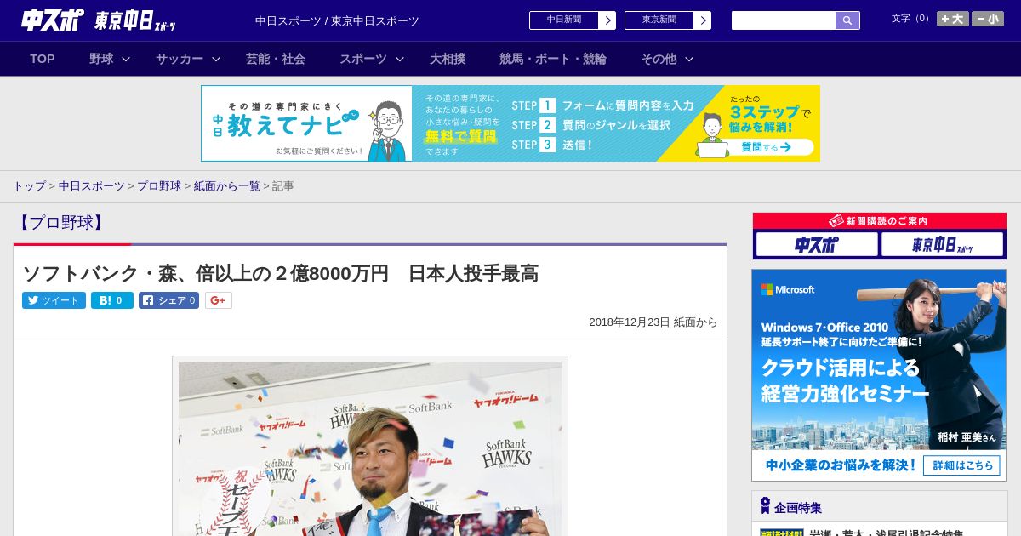Open 野球 navigation menu
1021x536 pixels.
coord(101,59)
